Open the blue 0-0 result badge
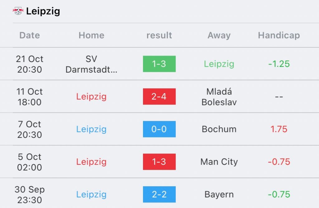Screen dimensions: 319x208 [159, 129]
